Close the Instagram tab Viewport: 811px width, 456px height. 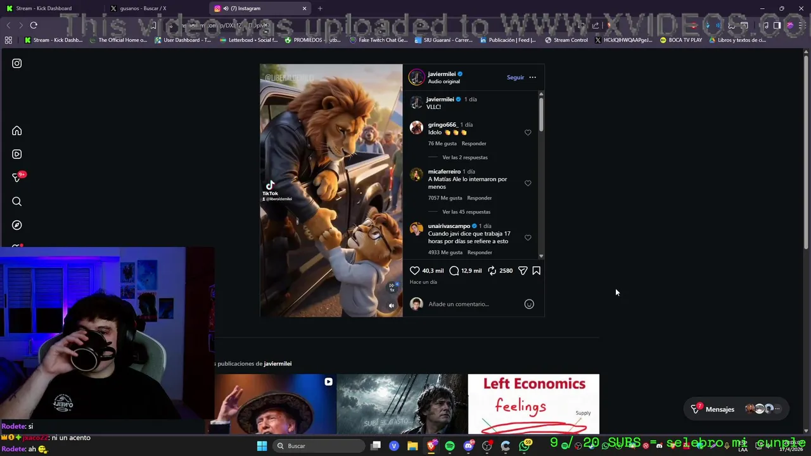(304, 8)
